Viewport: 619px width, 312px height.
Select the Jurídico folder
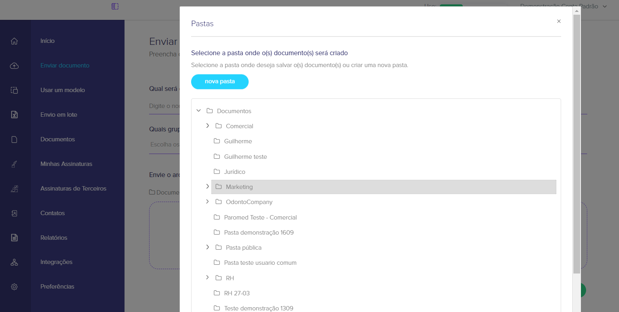[x=235, y=172]
